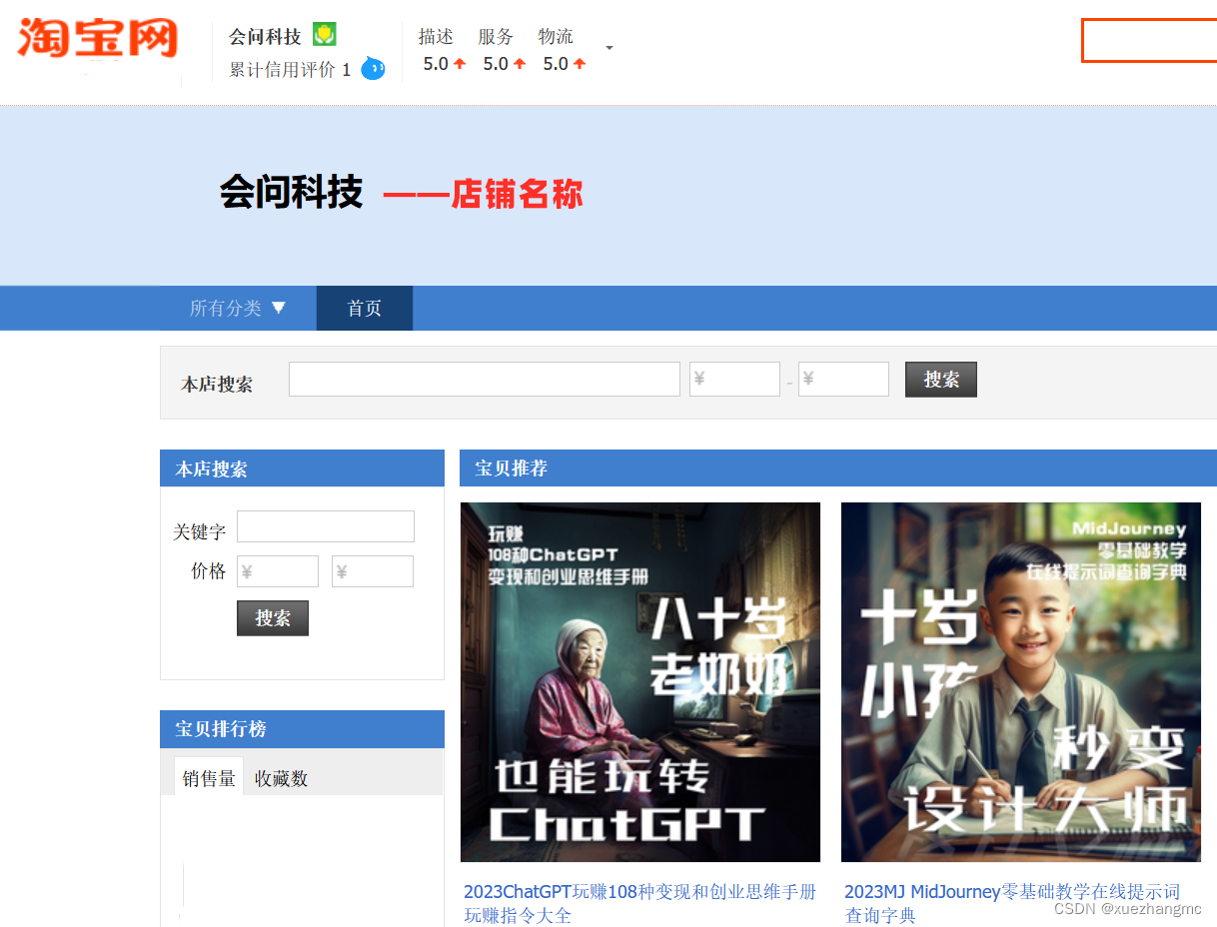Viewport: 1217px width, 927px height.
Task: Click the blue water-drop credit icon
Action: click(x=373, y=68)
